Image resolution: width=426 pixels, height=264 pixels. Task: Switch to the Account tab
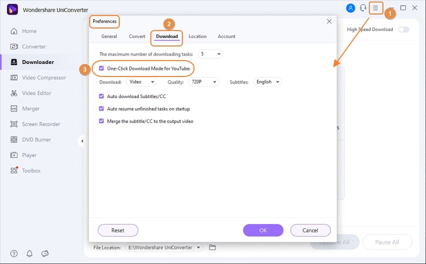click(227, 36)
